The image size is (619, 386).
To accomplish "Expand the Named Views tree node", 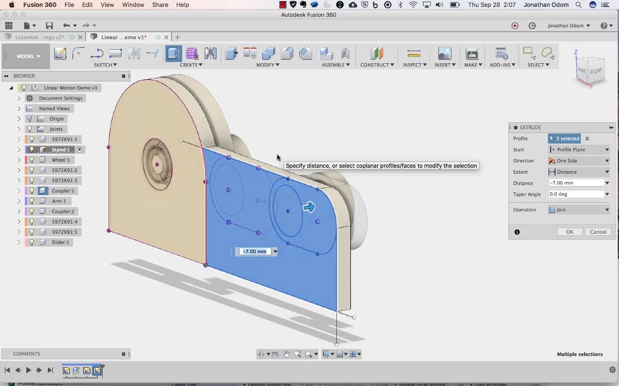I will click(x=19, y=108).
